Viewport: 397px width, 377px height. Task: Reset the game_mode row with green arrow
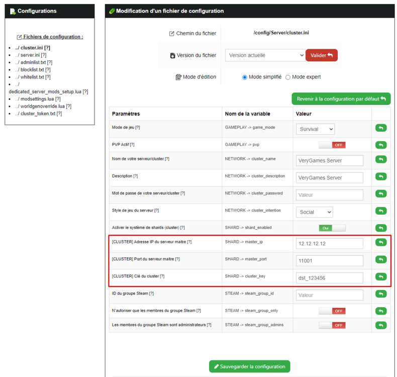pyautogui.click(x=381, y=129)
